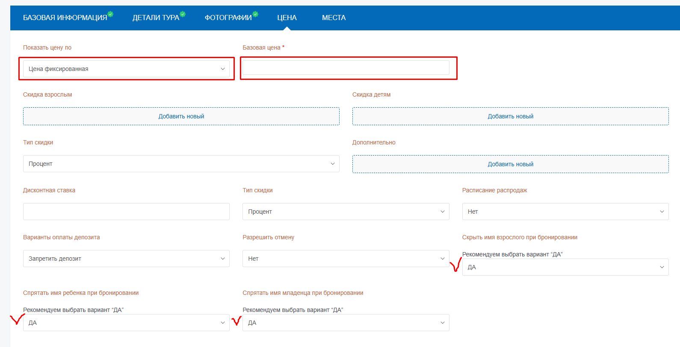The width and height of the screenshot is (680, 347).
Task: Expand the Разрешить отмену dropdown
Action: pyautogui.click(x=346, y=259)
